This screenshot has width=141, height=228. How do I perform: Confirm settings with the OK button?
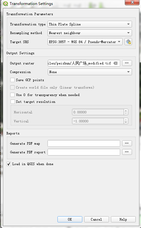pos(70,219)
